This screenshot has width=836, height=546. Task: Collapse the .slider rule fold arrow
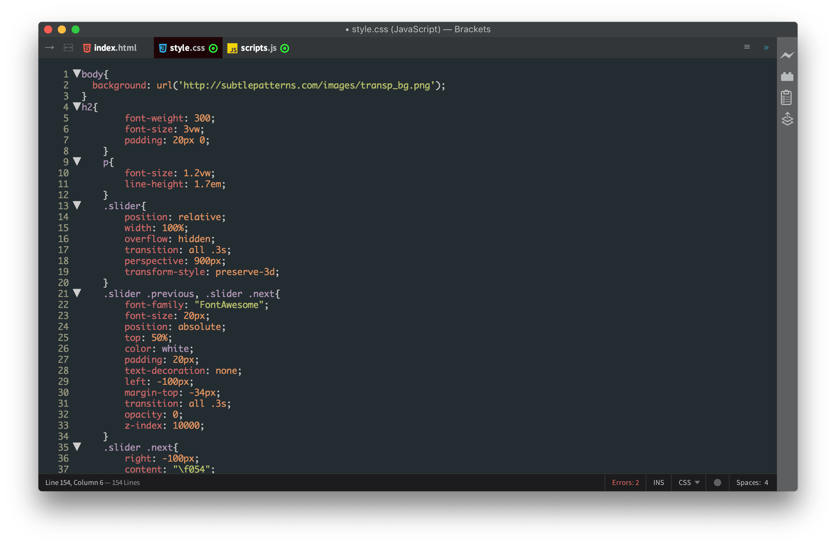point(77,205)
